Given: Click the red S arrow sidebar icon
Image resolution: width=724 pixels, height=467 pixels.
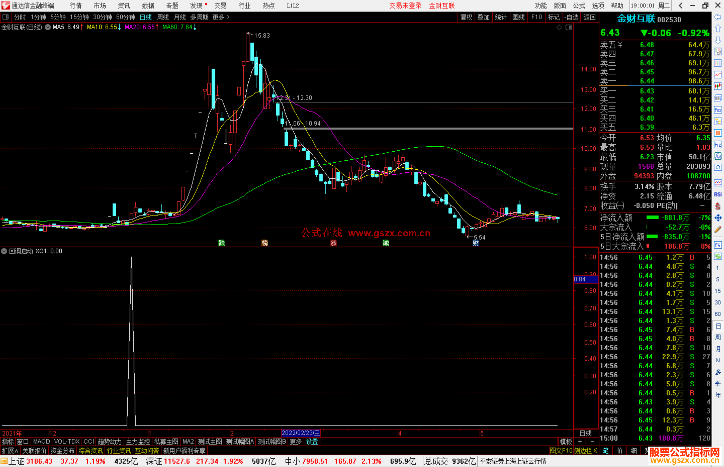Looking at the screenshot, I should (718, 206).
